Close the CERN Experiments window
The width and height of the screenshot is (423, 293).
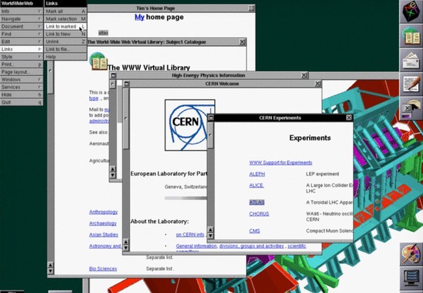click(349, 118)
